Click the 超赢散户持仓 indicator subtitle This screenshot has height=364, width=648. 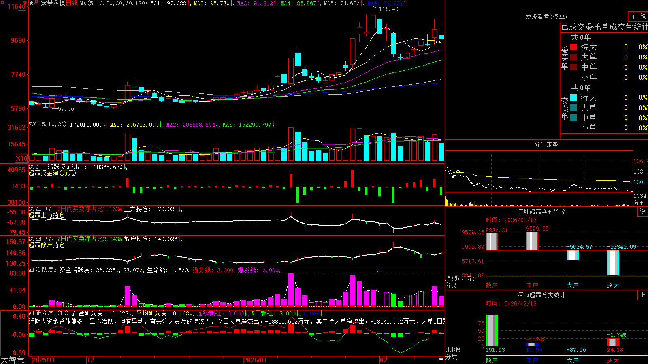(47, 245)
